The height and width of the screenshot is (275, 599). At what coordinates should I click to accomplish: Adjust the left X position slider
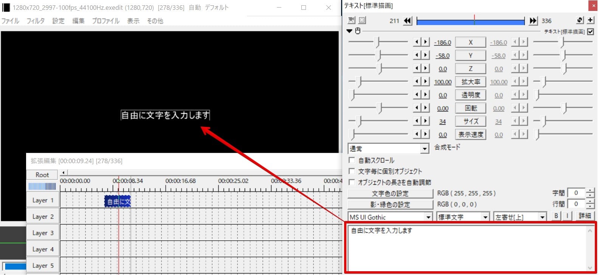(x=377, y=42)
